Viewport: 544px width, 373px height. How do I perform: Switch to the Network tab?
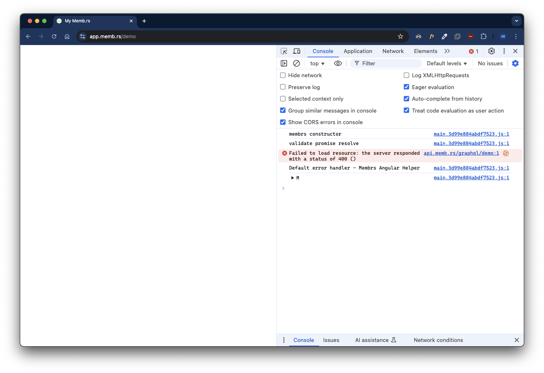click(393, 51)
